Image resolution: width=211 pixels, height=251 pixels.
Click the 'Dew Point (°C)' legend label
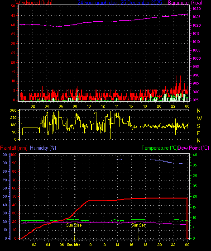(x=193, y=148)
